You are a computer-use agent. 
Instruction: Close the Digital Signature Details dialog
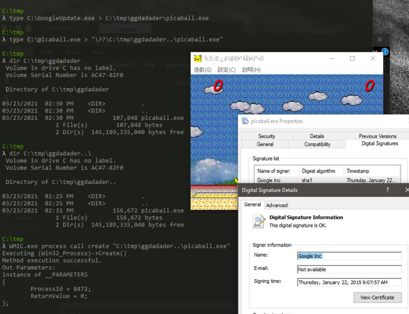pyautogui.click(x=407, y=190)
